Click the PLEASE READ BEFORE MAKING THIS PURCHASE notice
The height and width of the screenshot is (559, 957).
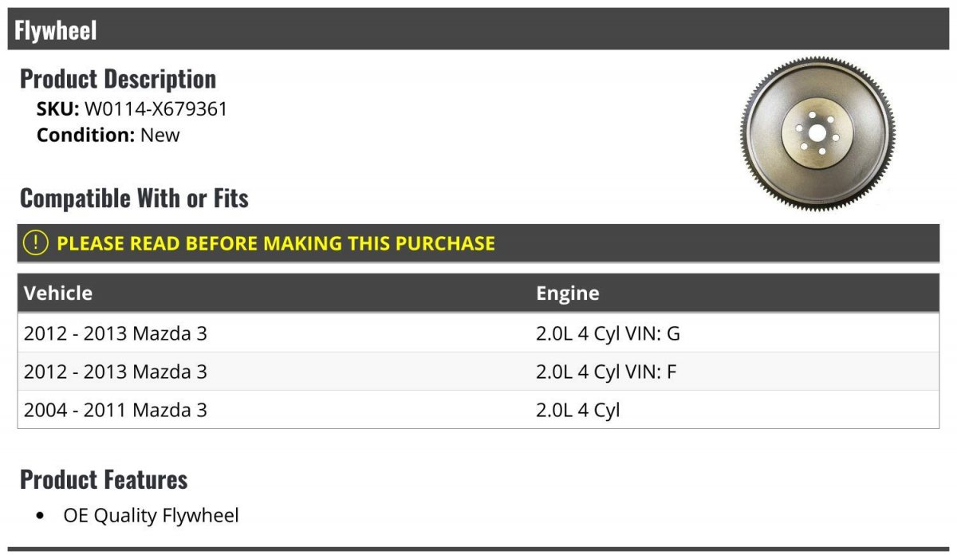276,243
